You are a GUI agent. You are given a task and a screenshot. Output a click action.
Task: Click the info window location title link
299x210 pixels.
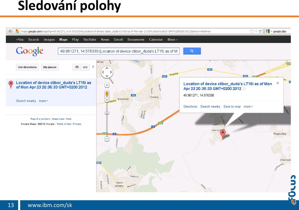click(x=228, y=86)
